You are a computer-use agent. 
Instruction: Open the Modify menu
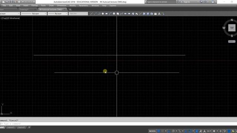coord(73,6)
